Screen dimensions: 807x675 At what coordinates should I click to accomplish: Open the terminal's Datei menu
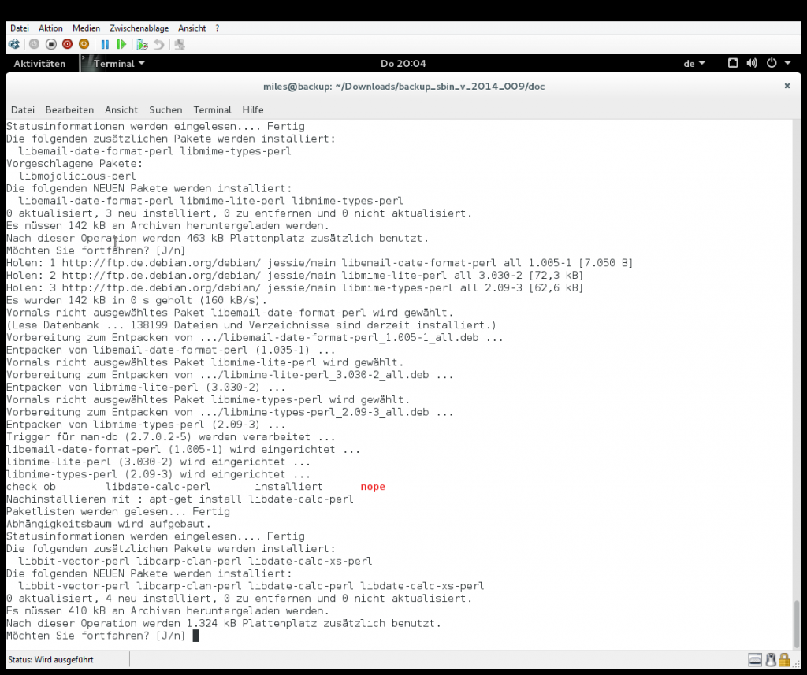coord(23,109)
